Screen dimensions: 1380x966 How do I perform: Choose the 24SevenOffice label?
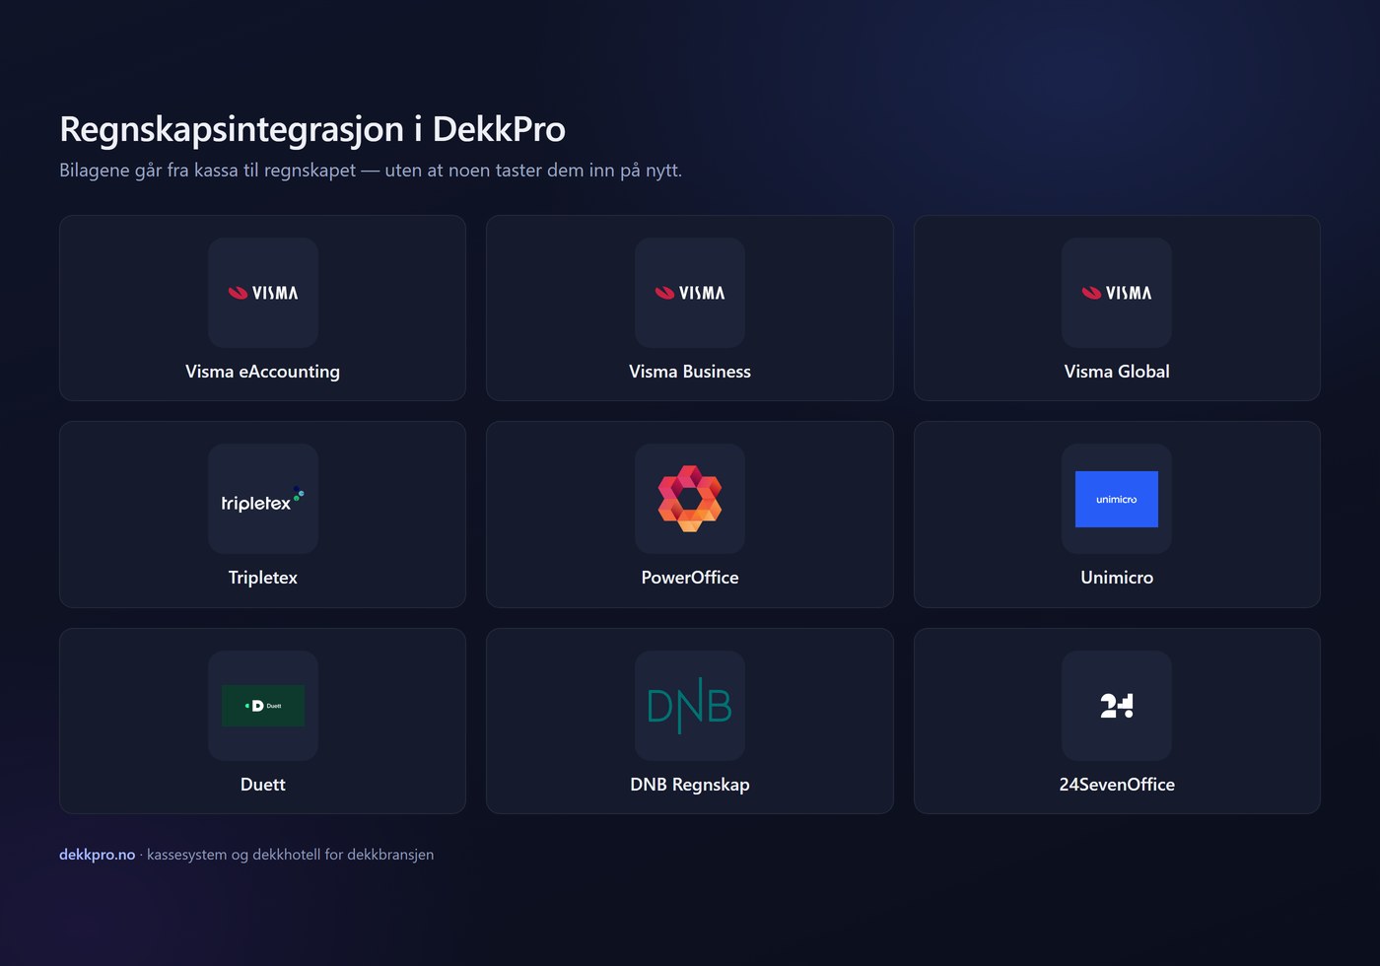[x=1117, y=785]
